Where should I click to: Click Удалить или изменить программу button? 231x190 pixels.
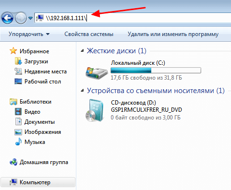pyautogui.click(x=173, y=34)
